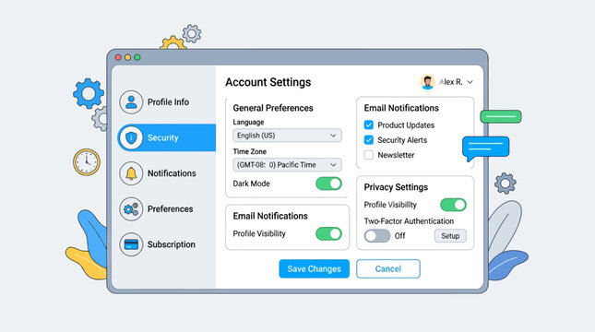The width and height of the screenshot is (595, 332).
Task: Click the Security shield icon
Action: tap(131, 137)
